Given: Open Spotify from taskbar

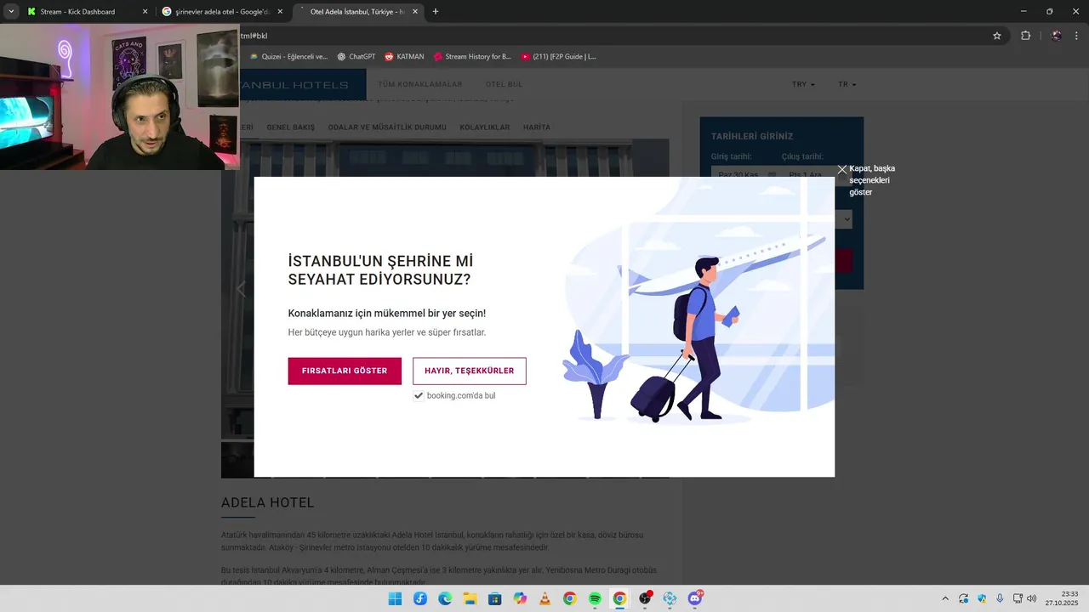Looking at the screenshot, I should click(595, 598).
